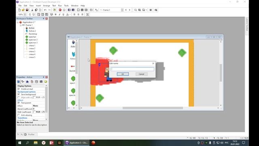Click the align center text icon
The height and width of the screenshot is (146, 259).
pyautogui.click(x=78, y=15)
